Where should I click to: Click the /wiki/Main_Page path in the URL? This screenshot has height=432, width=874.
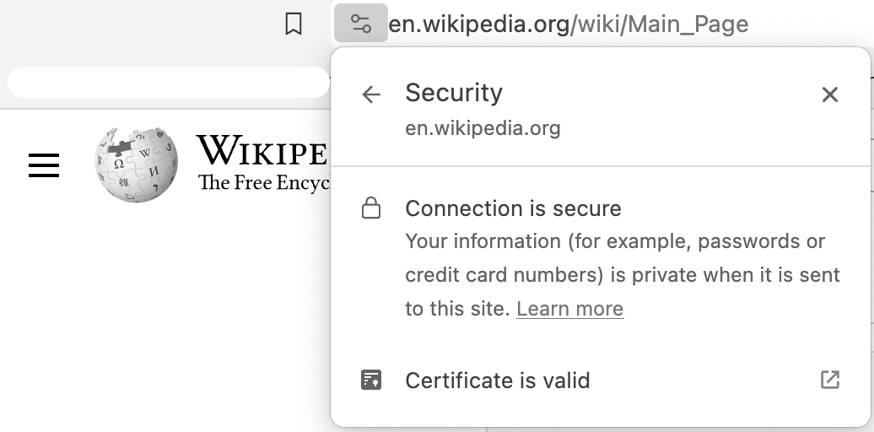click(660, 24)
